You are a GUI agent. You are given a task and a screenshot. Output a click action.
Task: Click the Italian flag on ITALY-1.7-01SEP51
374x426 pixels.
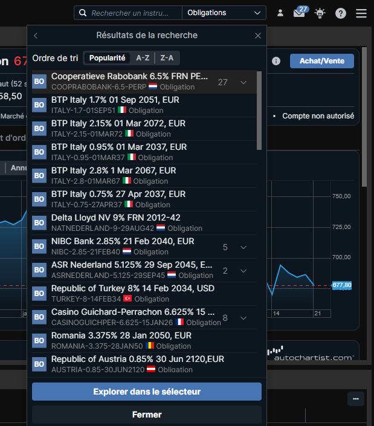point(122,110)
